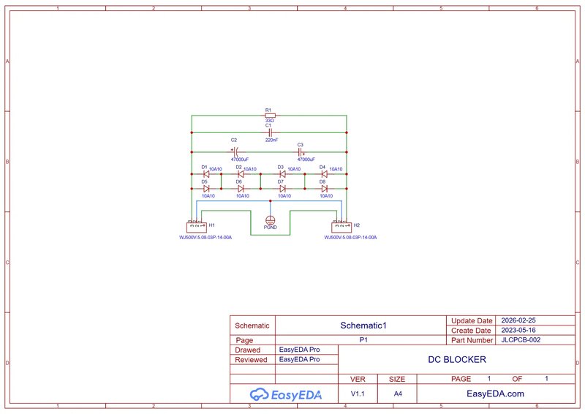Viewport: 585px width, 414px height.
Task: Click the C2 designator label
Action: coord(233,140)
